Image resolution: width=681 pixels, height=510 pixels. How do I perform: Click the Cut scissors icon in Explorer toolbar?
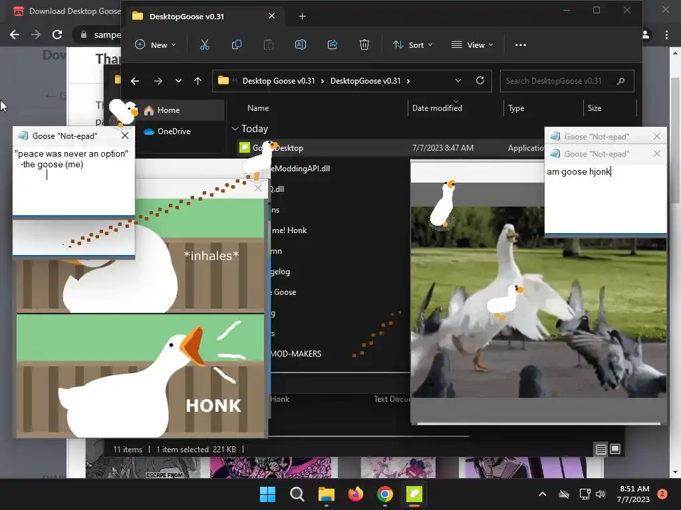pyautogui.click(x=205, y=44)
